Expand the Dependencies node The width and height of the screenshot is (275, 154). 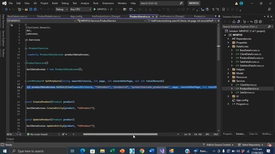pos(228,39)
